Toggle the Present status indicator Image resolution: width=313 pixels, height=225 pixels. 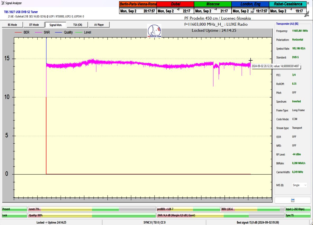(x=14, y=209)
